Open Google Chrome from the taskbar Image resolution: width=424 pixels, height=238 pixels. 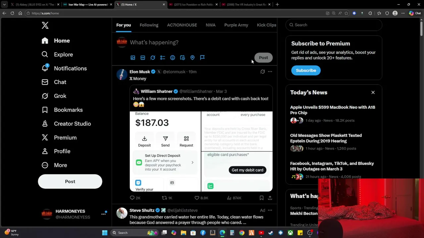tap(242, 233)
